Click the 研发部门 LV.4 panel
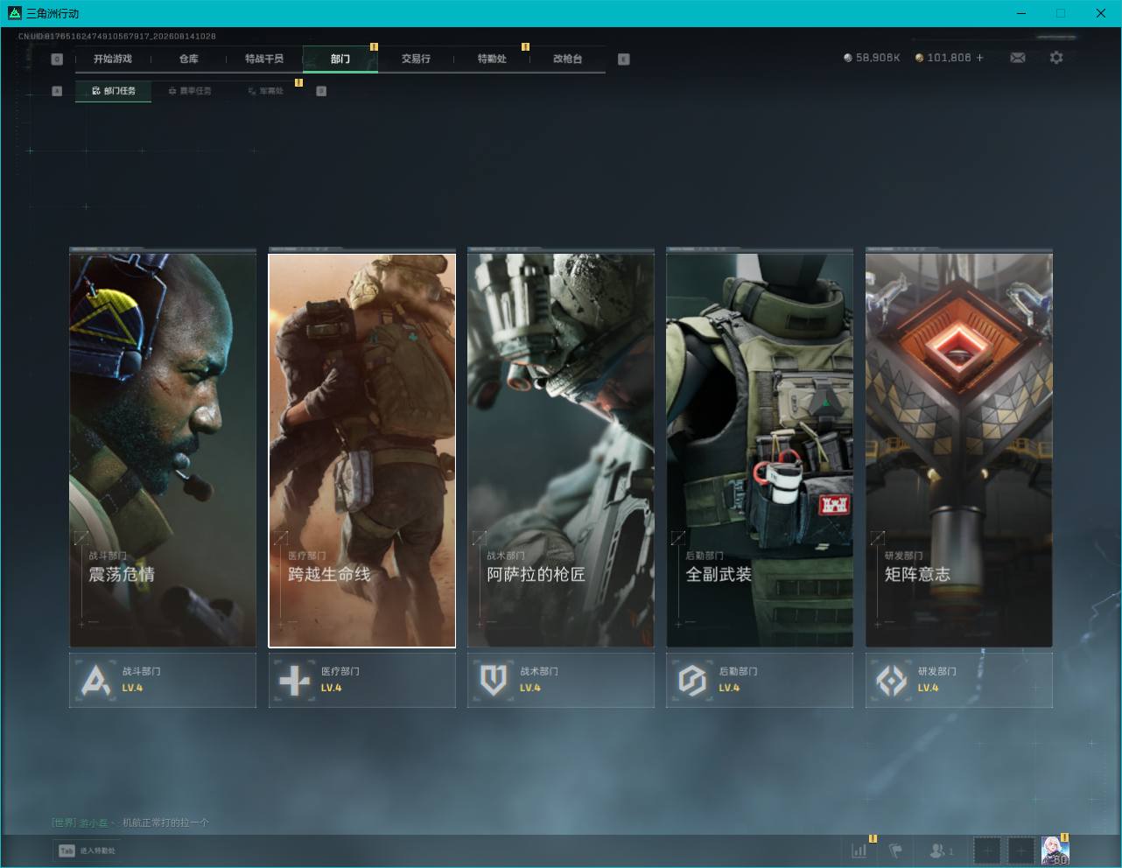The image size is (1122, 868). pos(959,680)
